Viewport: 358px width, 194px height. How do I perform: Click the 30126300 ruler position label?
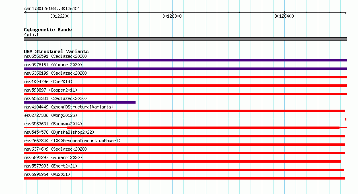(x=172, y=16)
